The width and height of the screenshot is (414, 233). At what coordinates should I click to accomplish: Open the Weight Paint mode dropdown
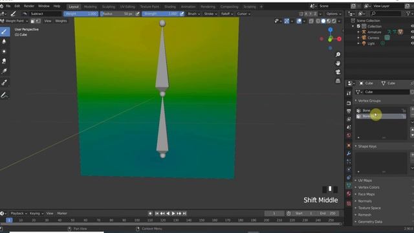(14, 21)
